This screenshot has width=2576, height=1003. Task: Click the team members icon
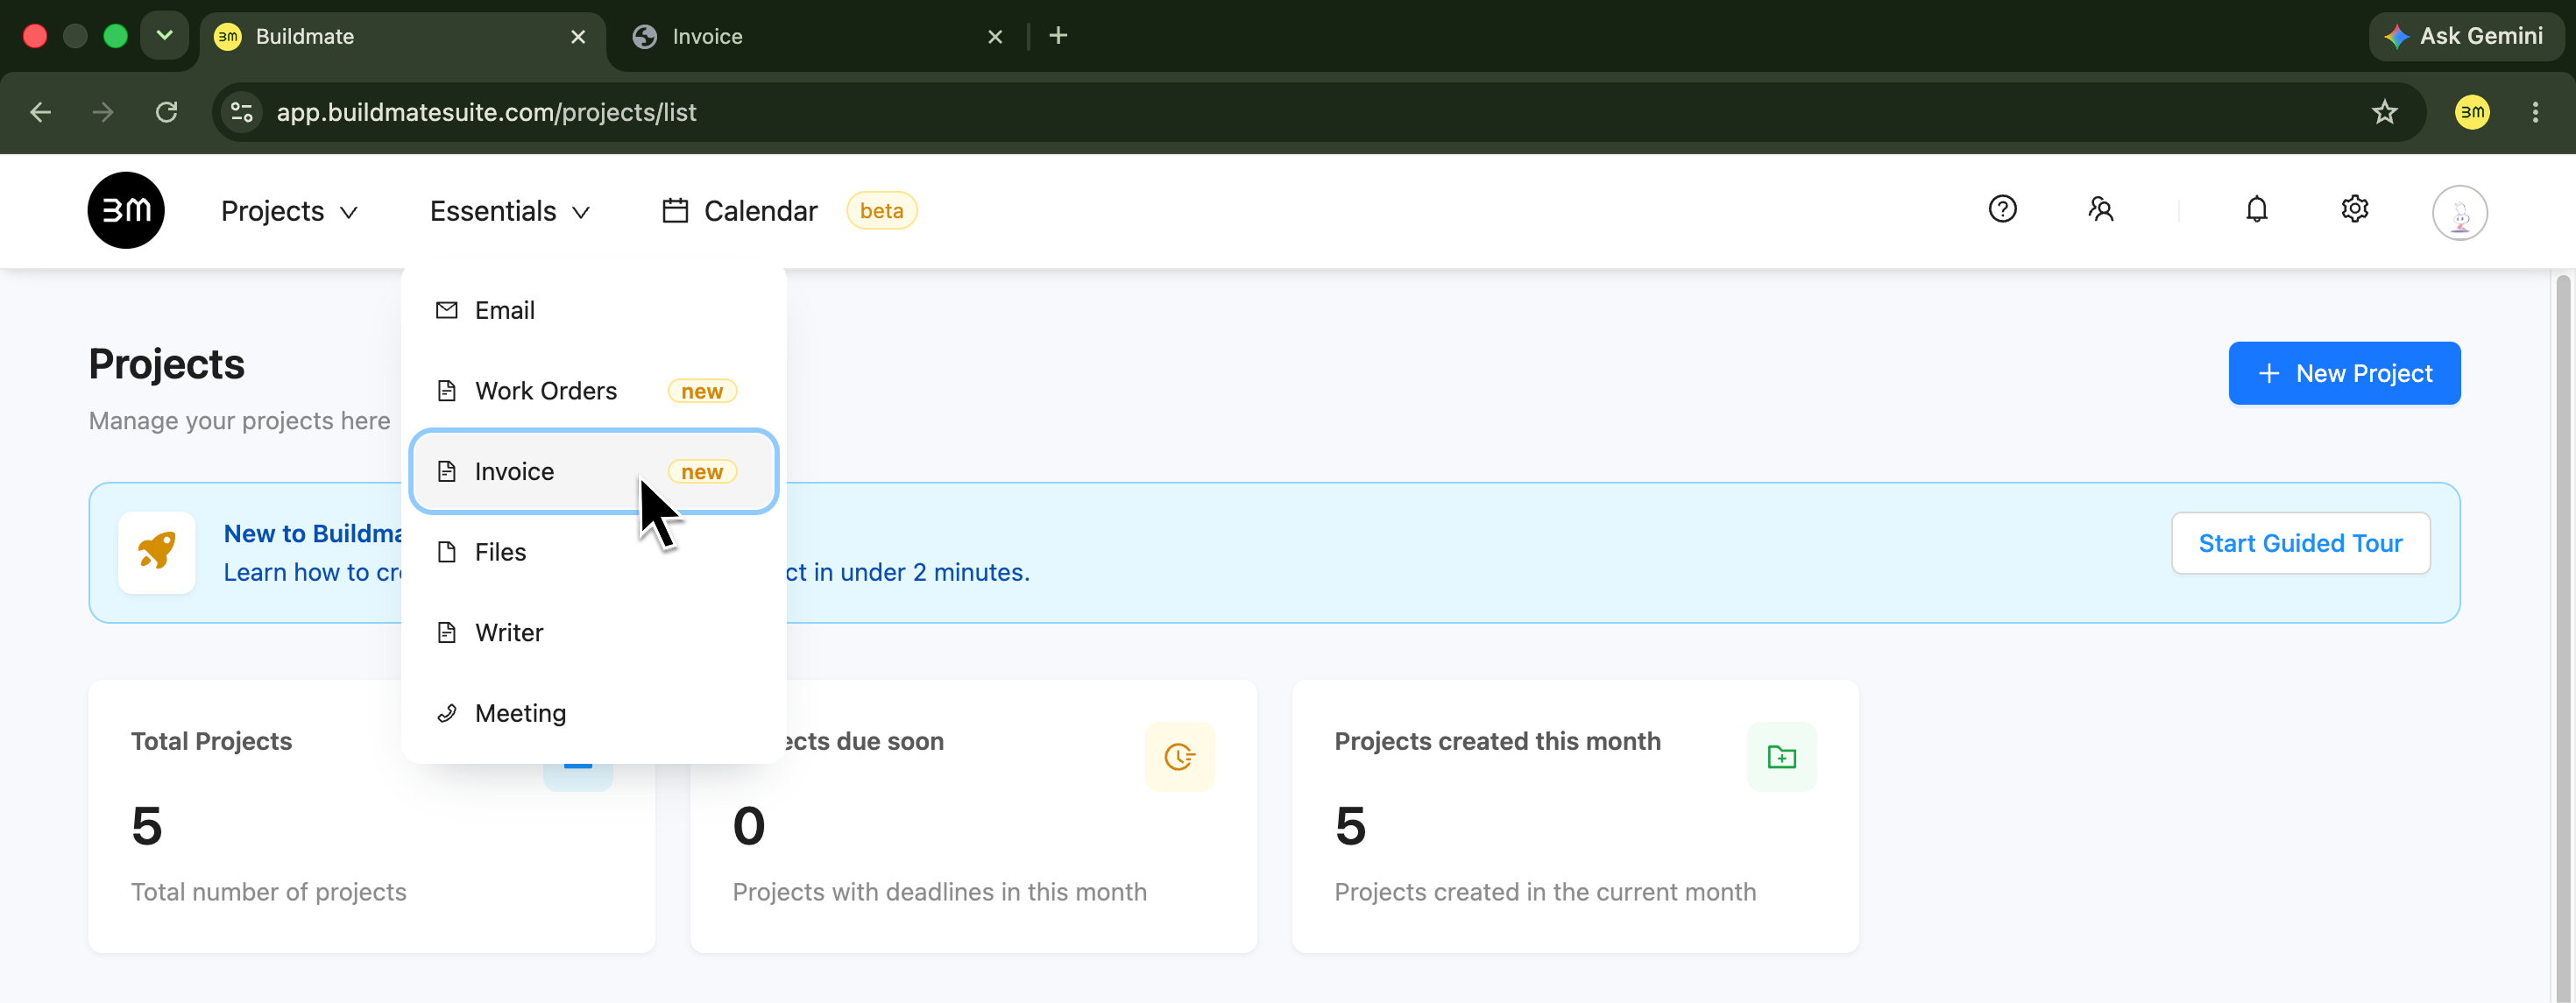(x=2100, y=209)
